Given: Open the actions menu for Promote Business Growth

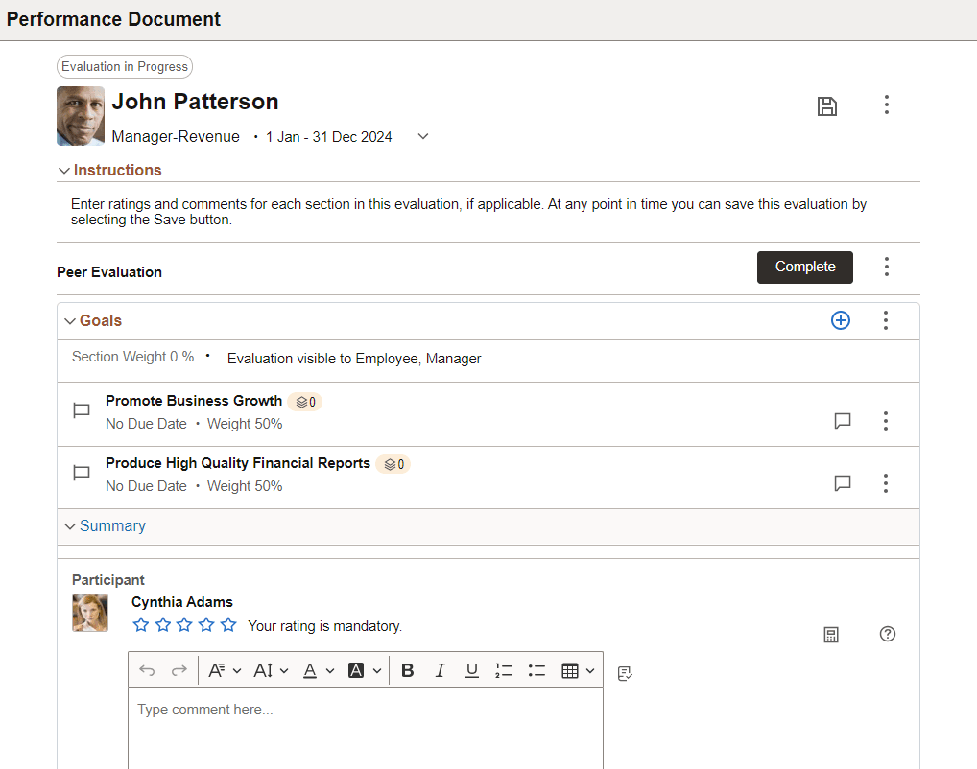Looking at the screenshot, I should pyautogui.click(x=885, y=420).
